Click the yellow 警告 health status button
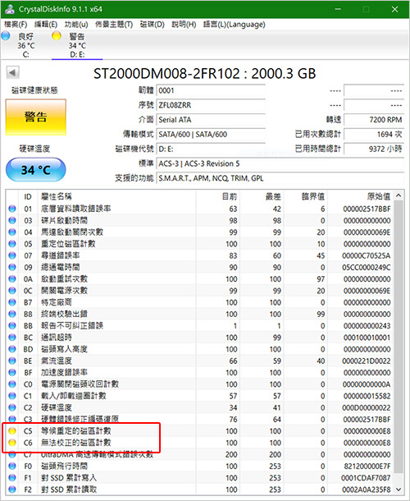Screen dimensions: 410x501 pyautogui.click(x=36, y=117)
